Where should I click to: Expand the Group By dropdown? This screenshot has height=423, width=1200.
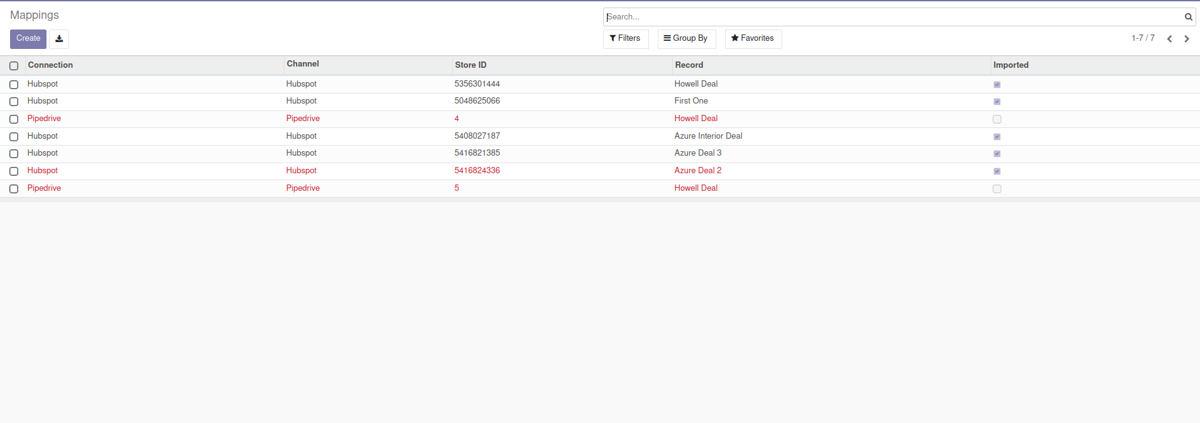[686, 38]
